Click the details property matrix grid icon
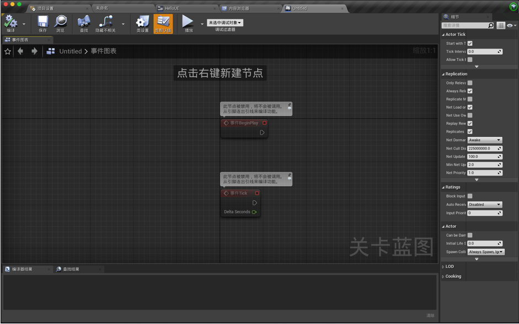519x324 pixels. (501, 25)
